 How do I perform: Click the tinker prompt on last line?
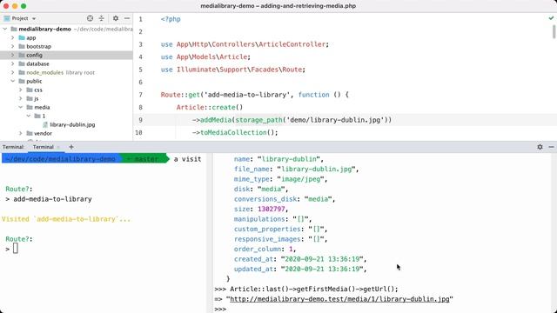click(x=220, y=310)
